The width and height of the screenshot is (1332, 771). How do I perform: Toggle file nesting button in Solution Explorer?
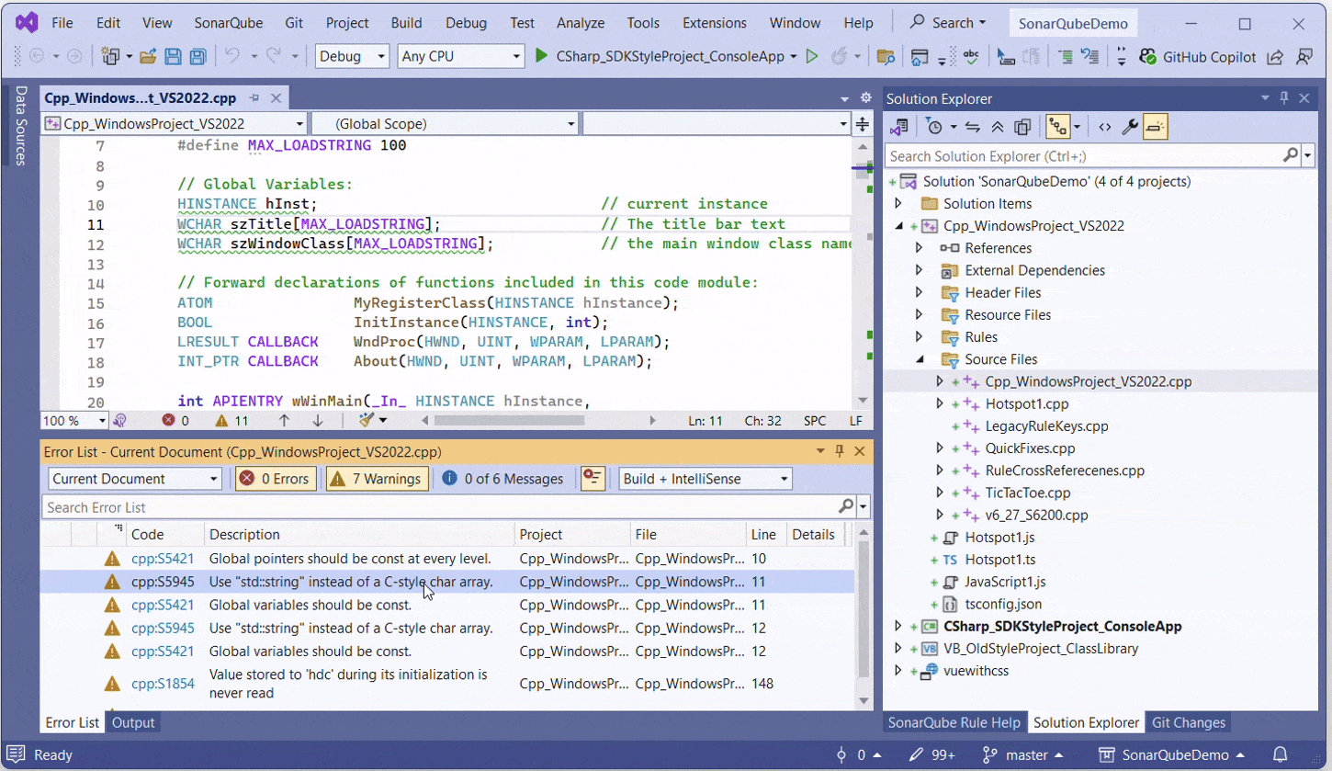(1058, 127)
